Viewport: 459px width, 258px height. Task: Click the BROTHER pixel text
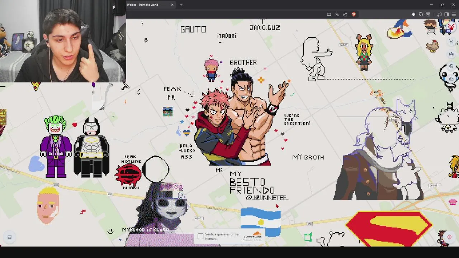[x=243, y=63]
